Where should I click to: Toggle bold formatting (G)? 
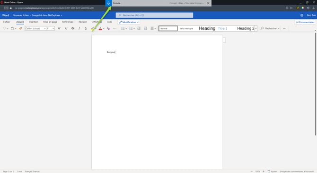(72, 28)
